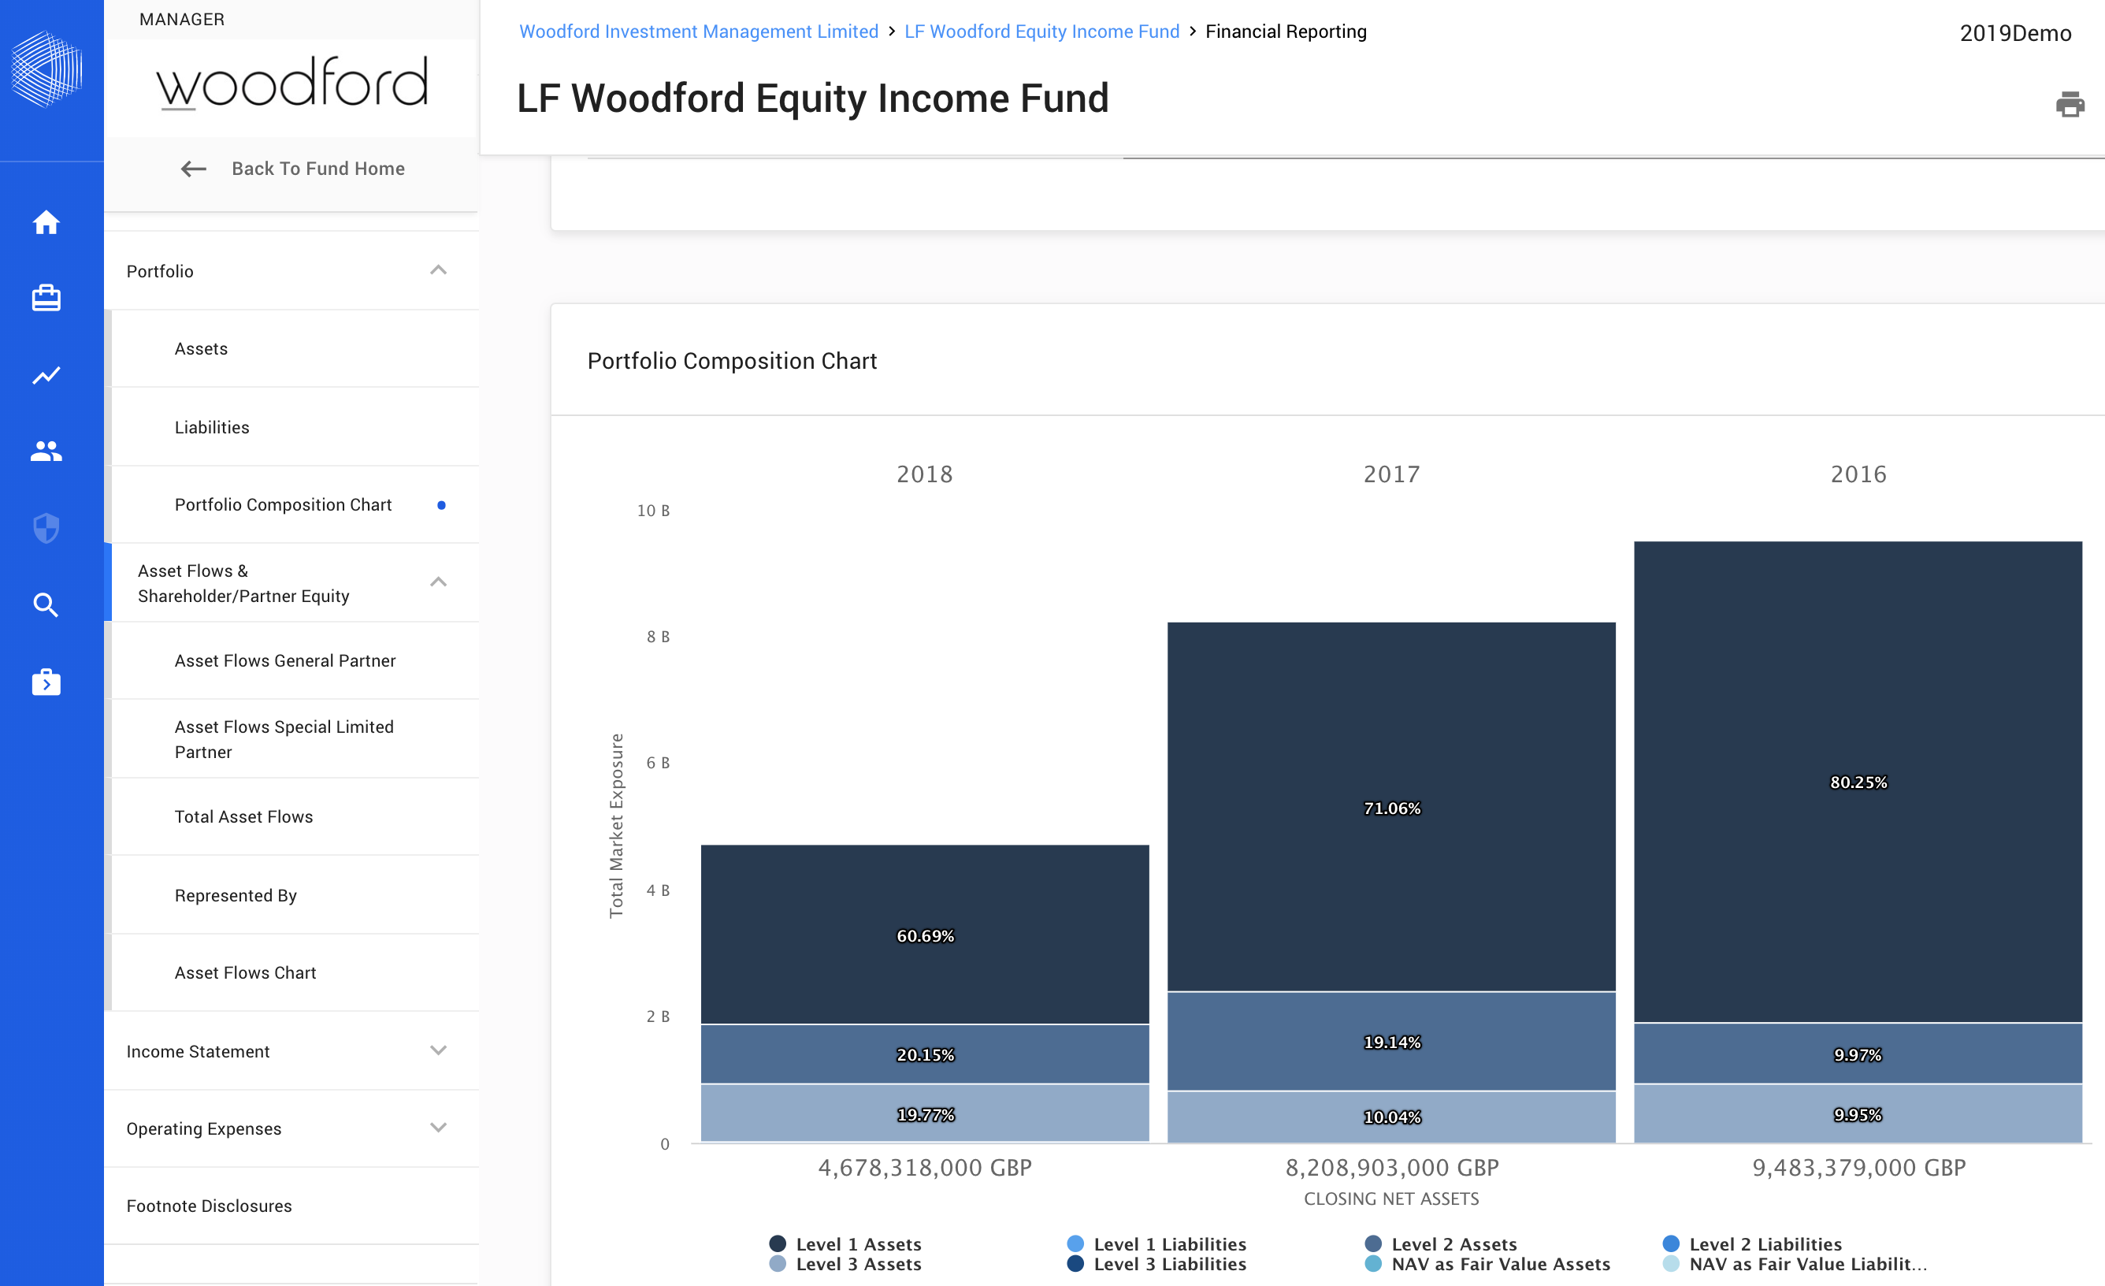
Task: Select Asset Flows General Partner
Action: [295, 660]
